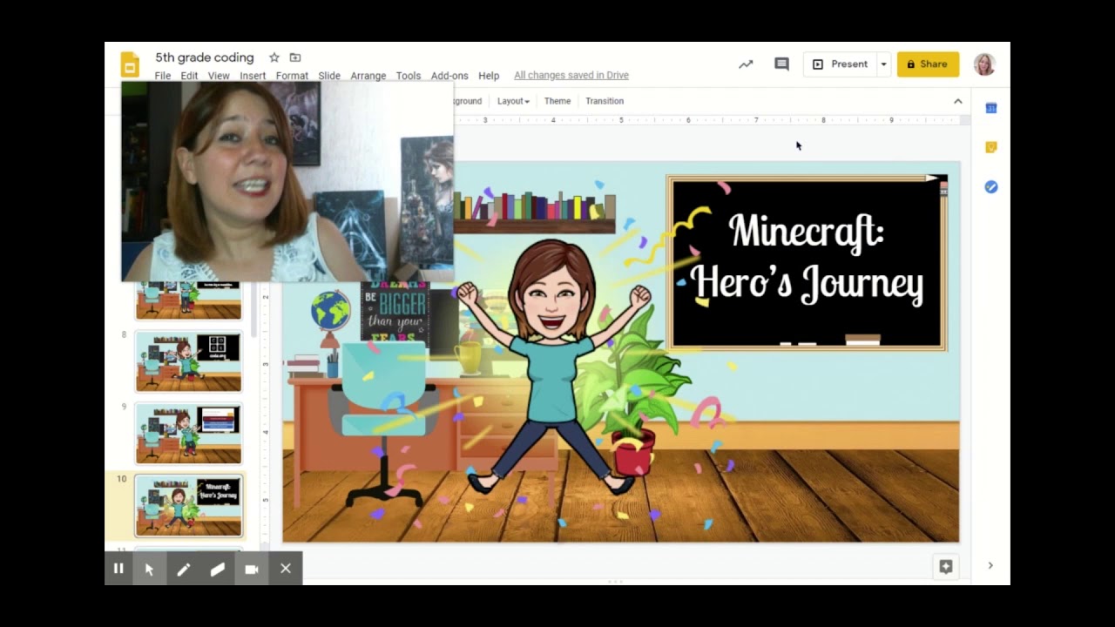
Task: Click the bitmoji character on the slide
Action: [x=554, y=368]
